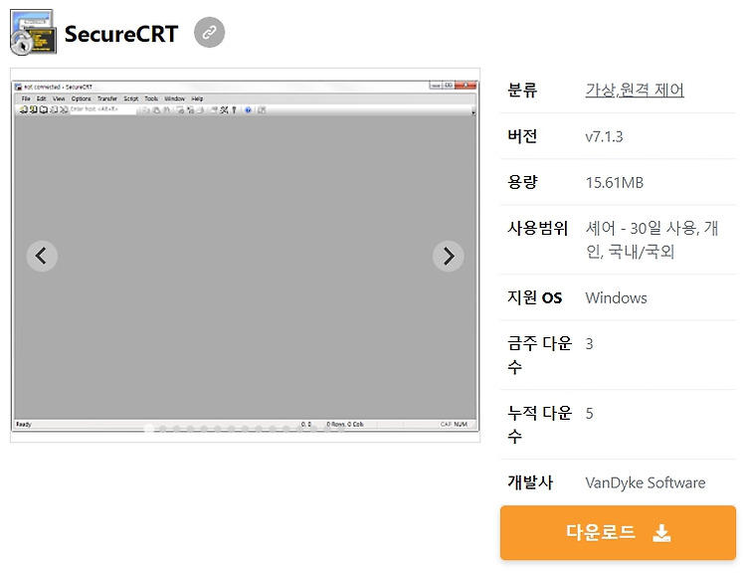
Task: Click the 용량 label
Action: pos(522,182)
